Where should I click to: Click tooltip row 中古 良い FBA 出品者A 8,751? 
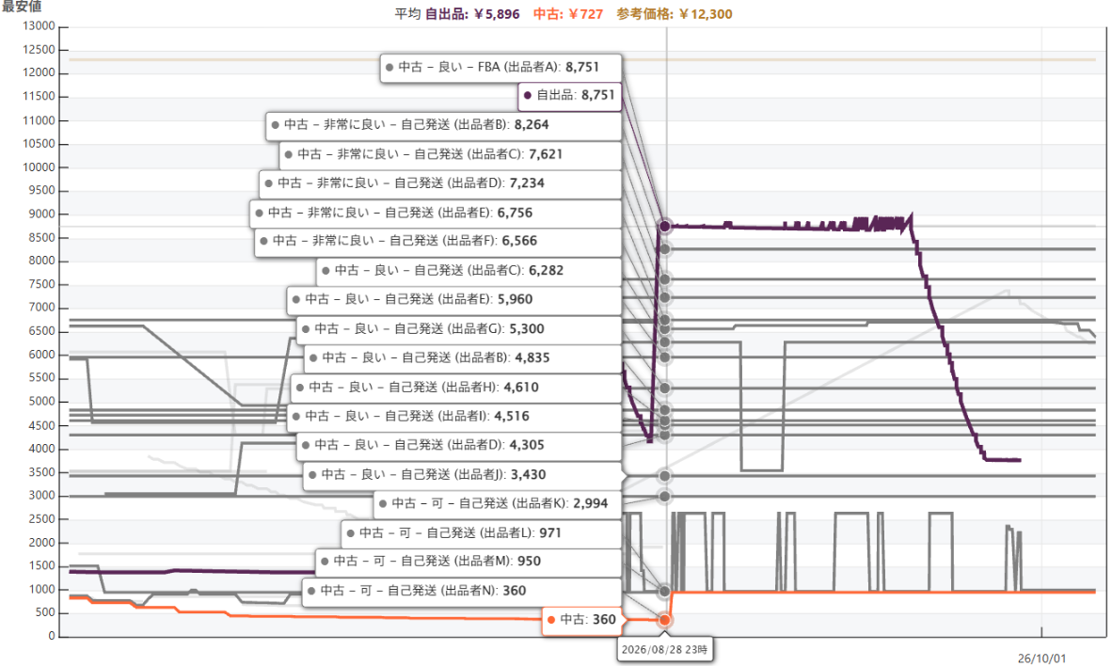coord(500,68)
